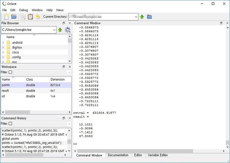Undock the Command History panel
230x163 pixels.
(64, 118)
